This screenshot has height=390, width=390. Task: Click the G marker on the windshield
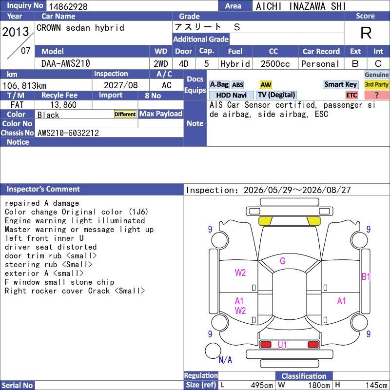[x=283, y=261]
